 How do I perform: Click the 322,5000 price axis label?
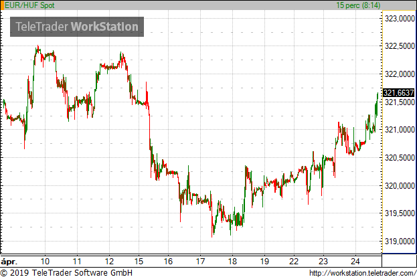pyautogui.click(x=400, y=46)
